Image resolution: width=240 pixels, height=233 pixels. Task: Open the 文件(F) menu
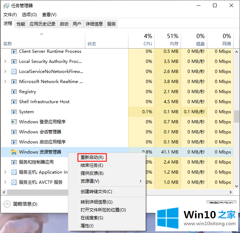point(10,15)
